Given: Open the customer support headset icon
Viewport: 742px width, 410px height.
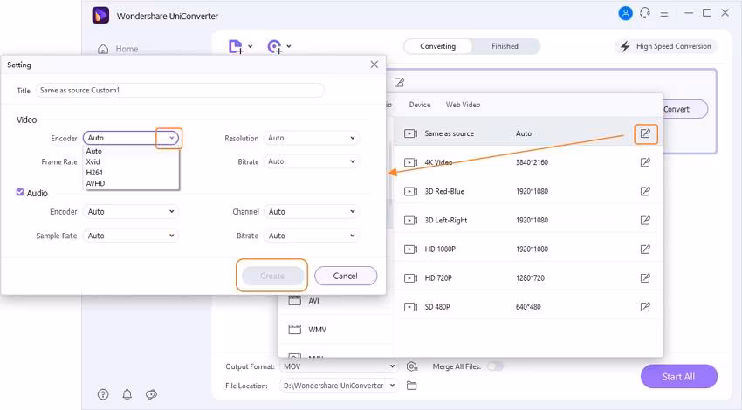Looking at the screenshot, I should pyautogui.click(x=644, y=13).
